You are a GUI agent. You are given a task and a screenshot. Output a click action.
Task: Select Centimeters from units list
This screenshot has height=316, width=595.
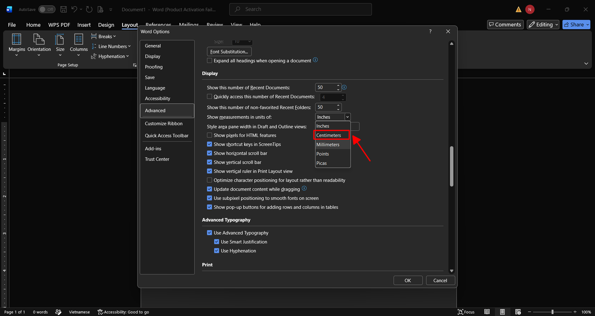(332, 135)
